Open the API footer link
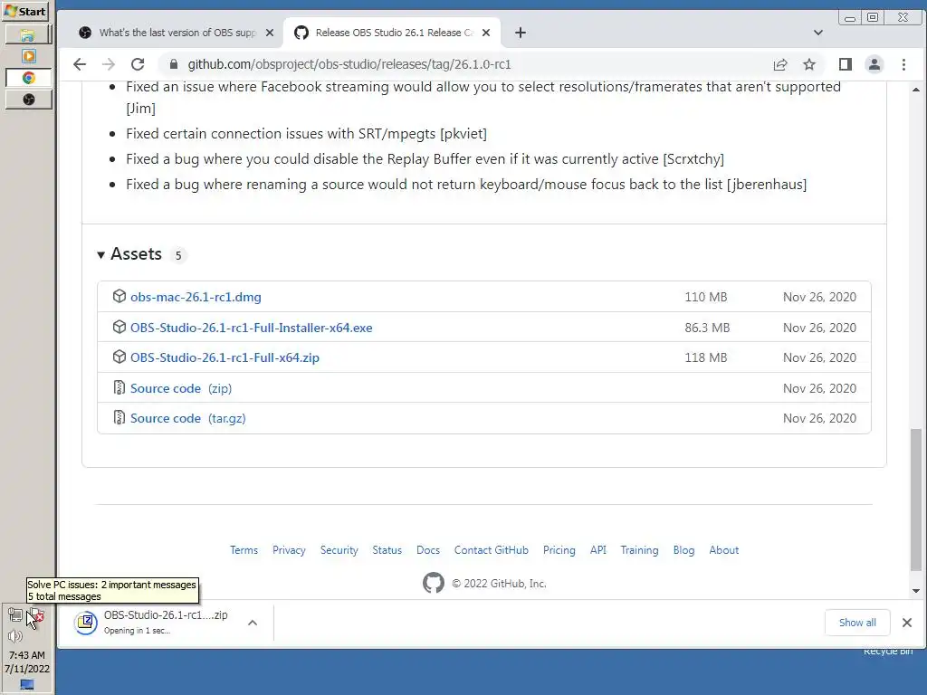Screen dimensions: 927x695 597,550
